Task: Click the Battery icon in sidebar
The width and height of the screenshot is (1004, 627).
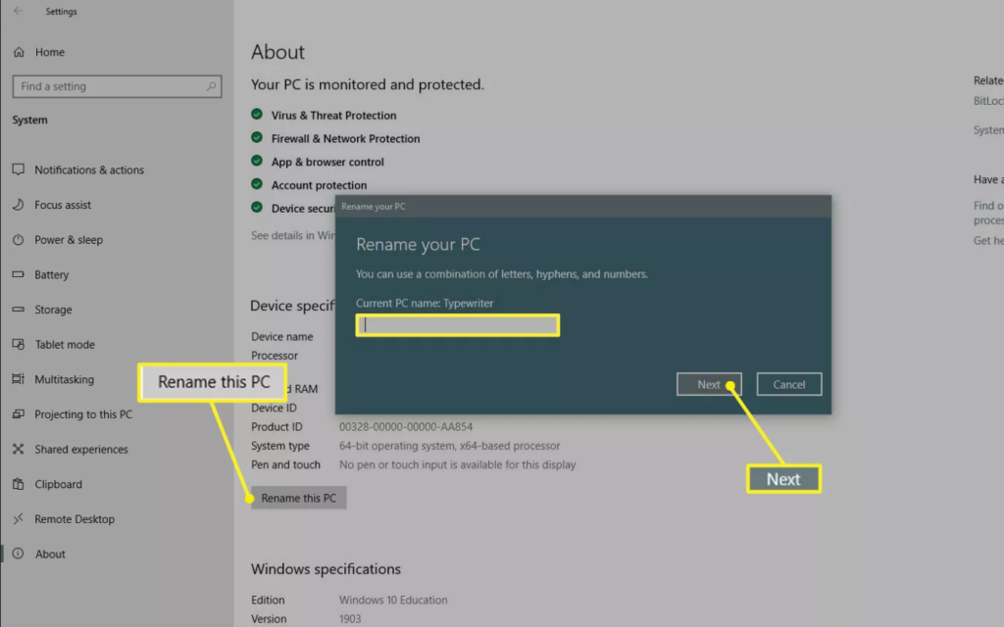Action: [x=18, y=274]
